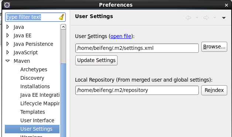
Task: Click the tree scrollbar up arrow
Action: pyautogui.click(x=63, y=27)
